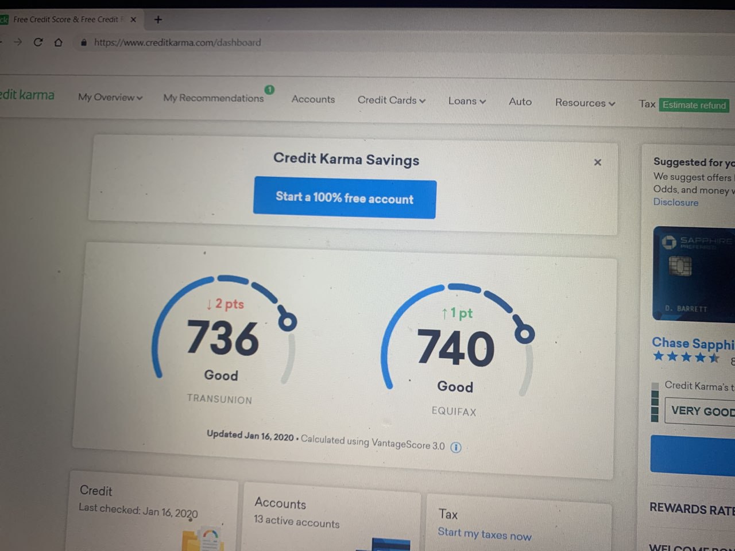Image resolution: width=735 pixels, height=551 pixels.
Task: Close the Free Credit Score tab
Action: coord(133,20)
